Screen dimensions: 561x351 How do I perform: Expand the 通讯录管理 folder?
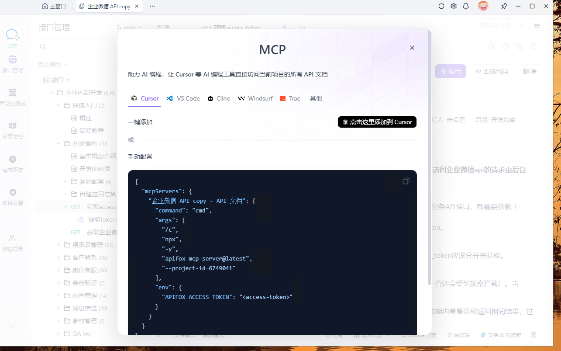(x=59, y=245)
